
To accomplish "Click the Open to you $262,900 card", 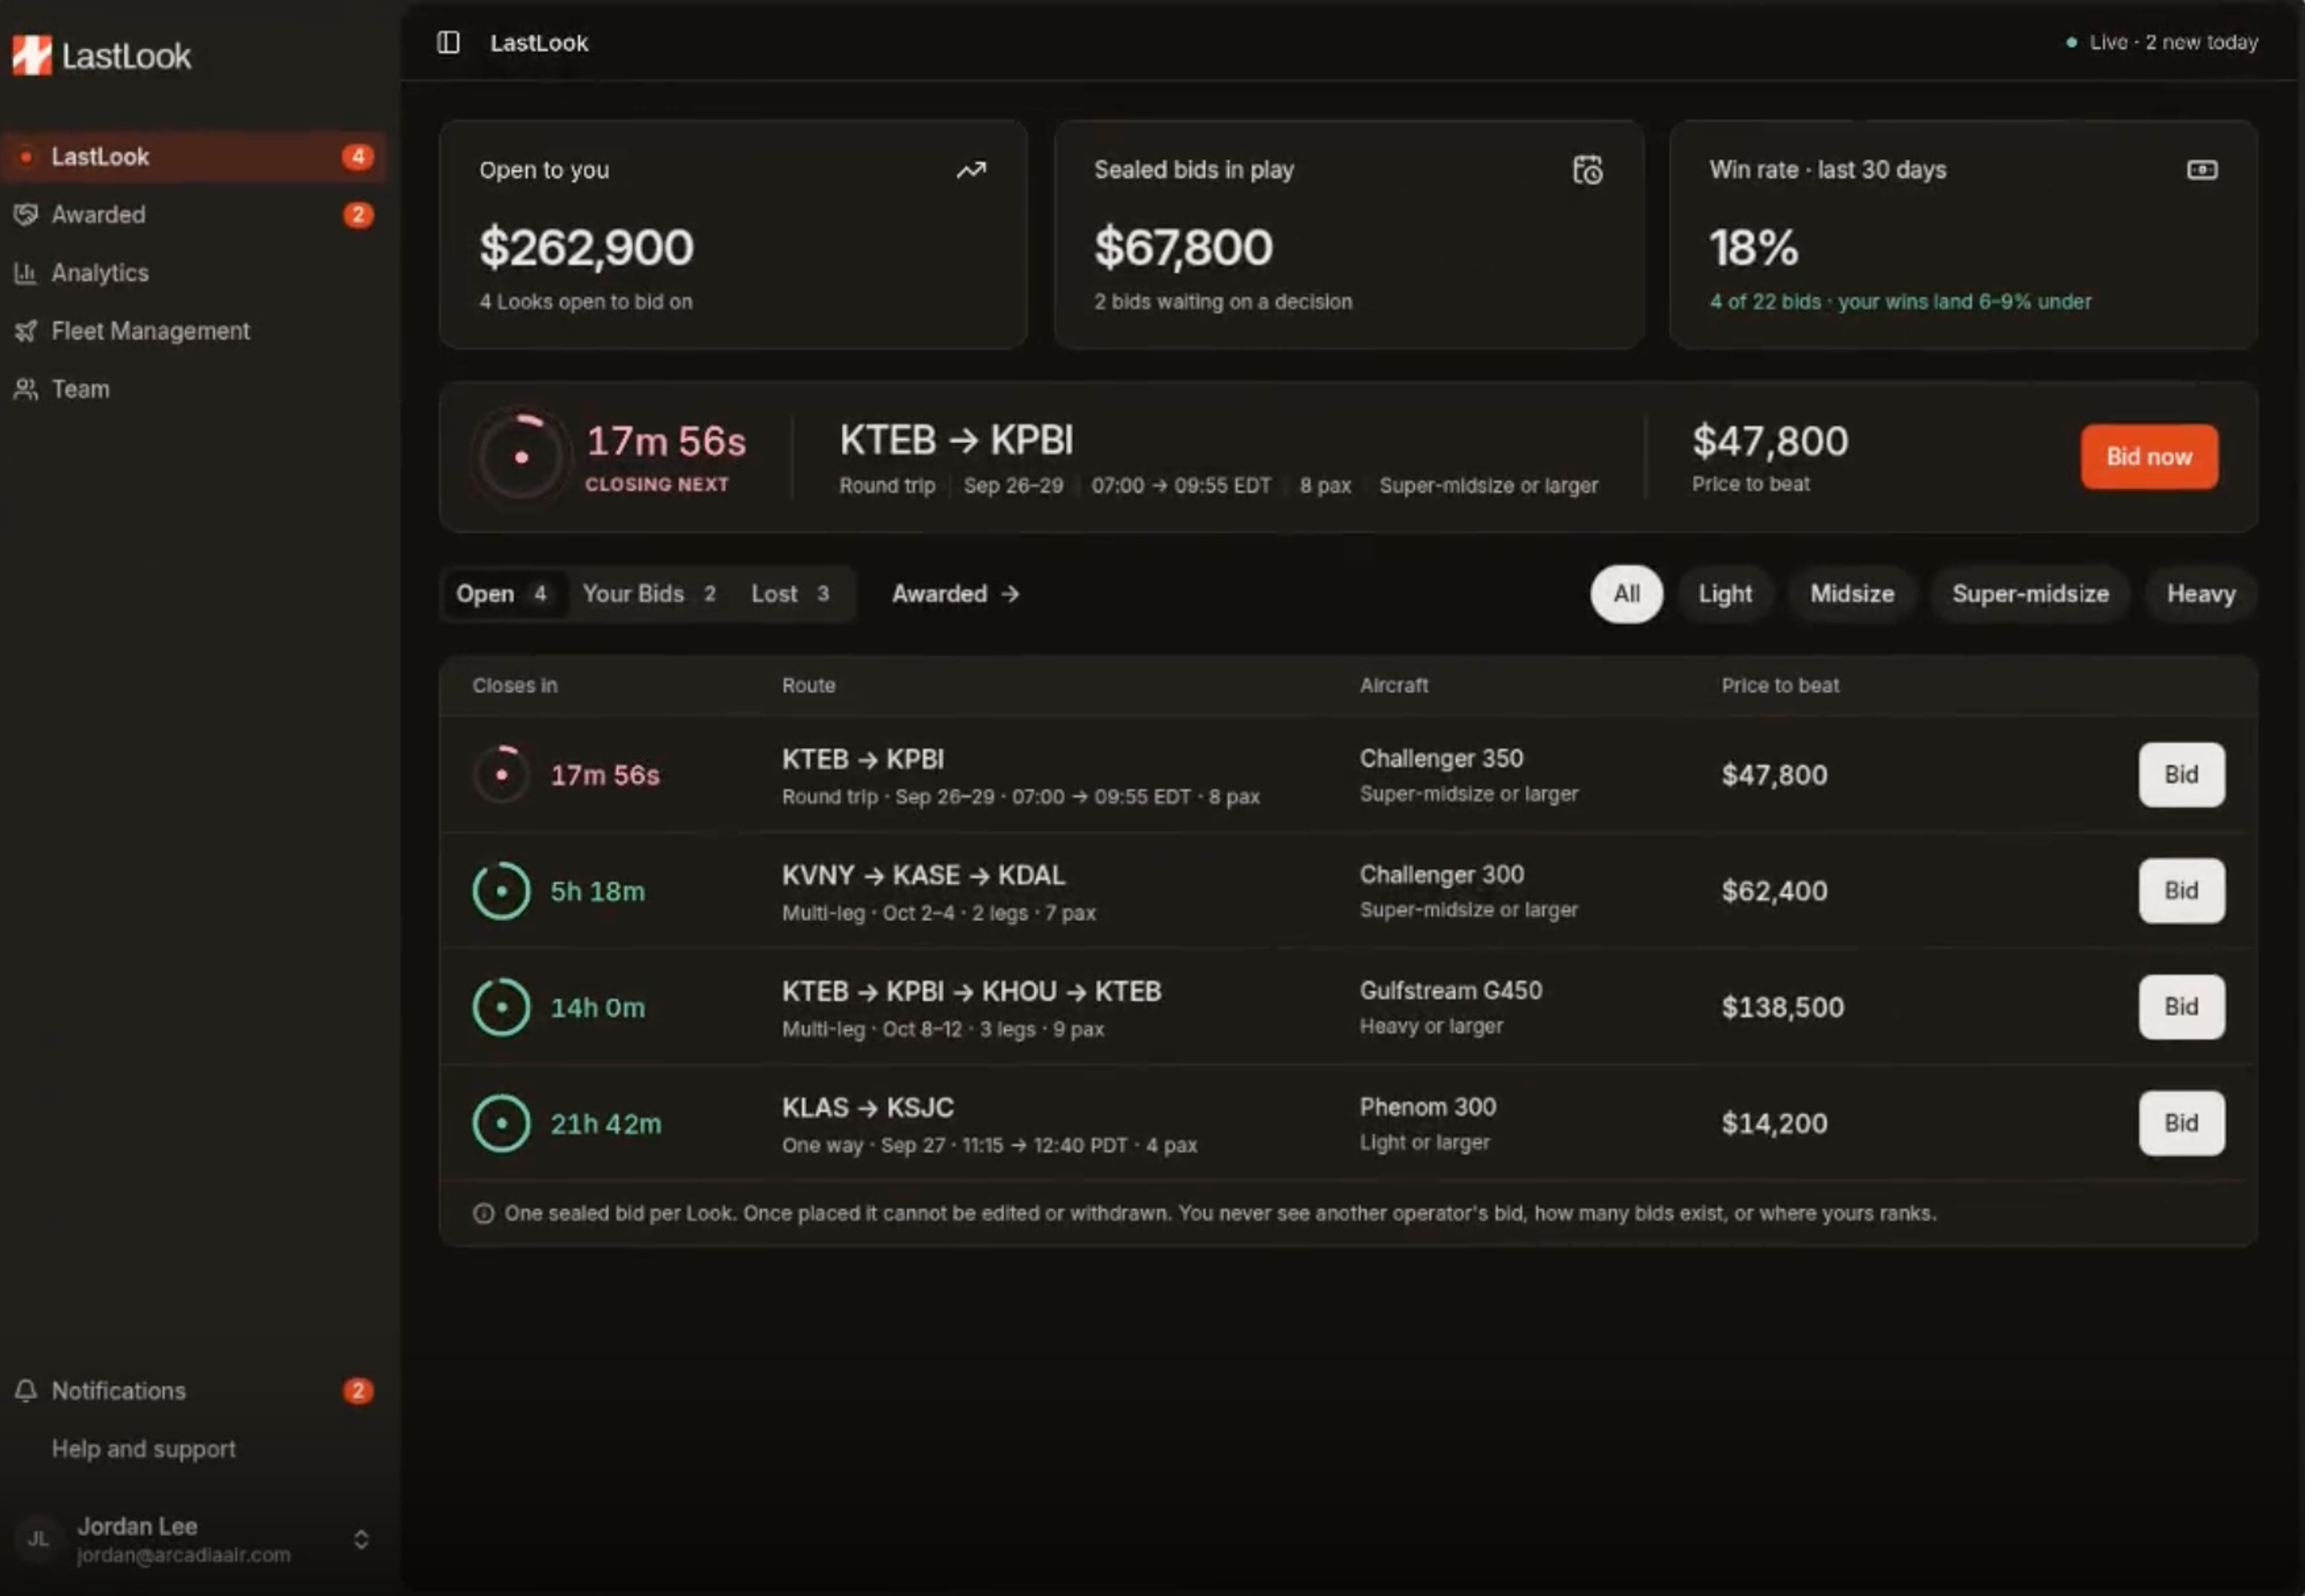I will tap(733, 234).
